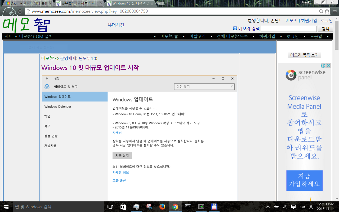Image resolution: width=339 pixels, height=212 pixels.
Task: Close the 공유합시다 tab
Action: click(x=101, y=3)
